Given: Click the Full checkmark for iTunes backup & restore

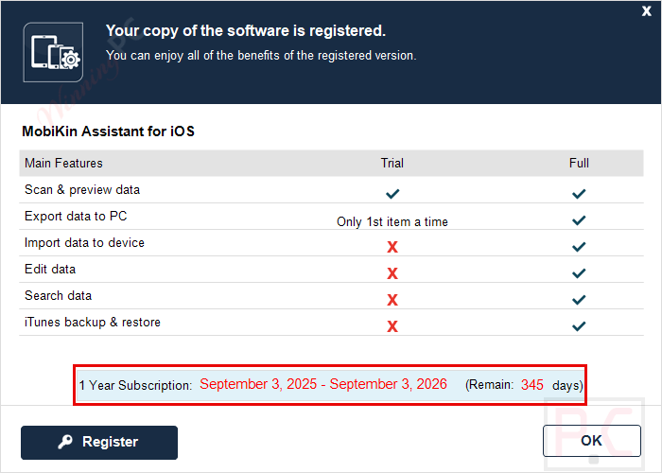Looking at the screenshot, I should 579,326.
